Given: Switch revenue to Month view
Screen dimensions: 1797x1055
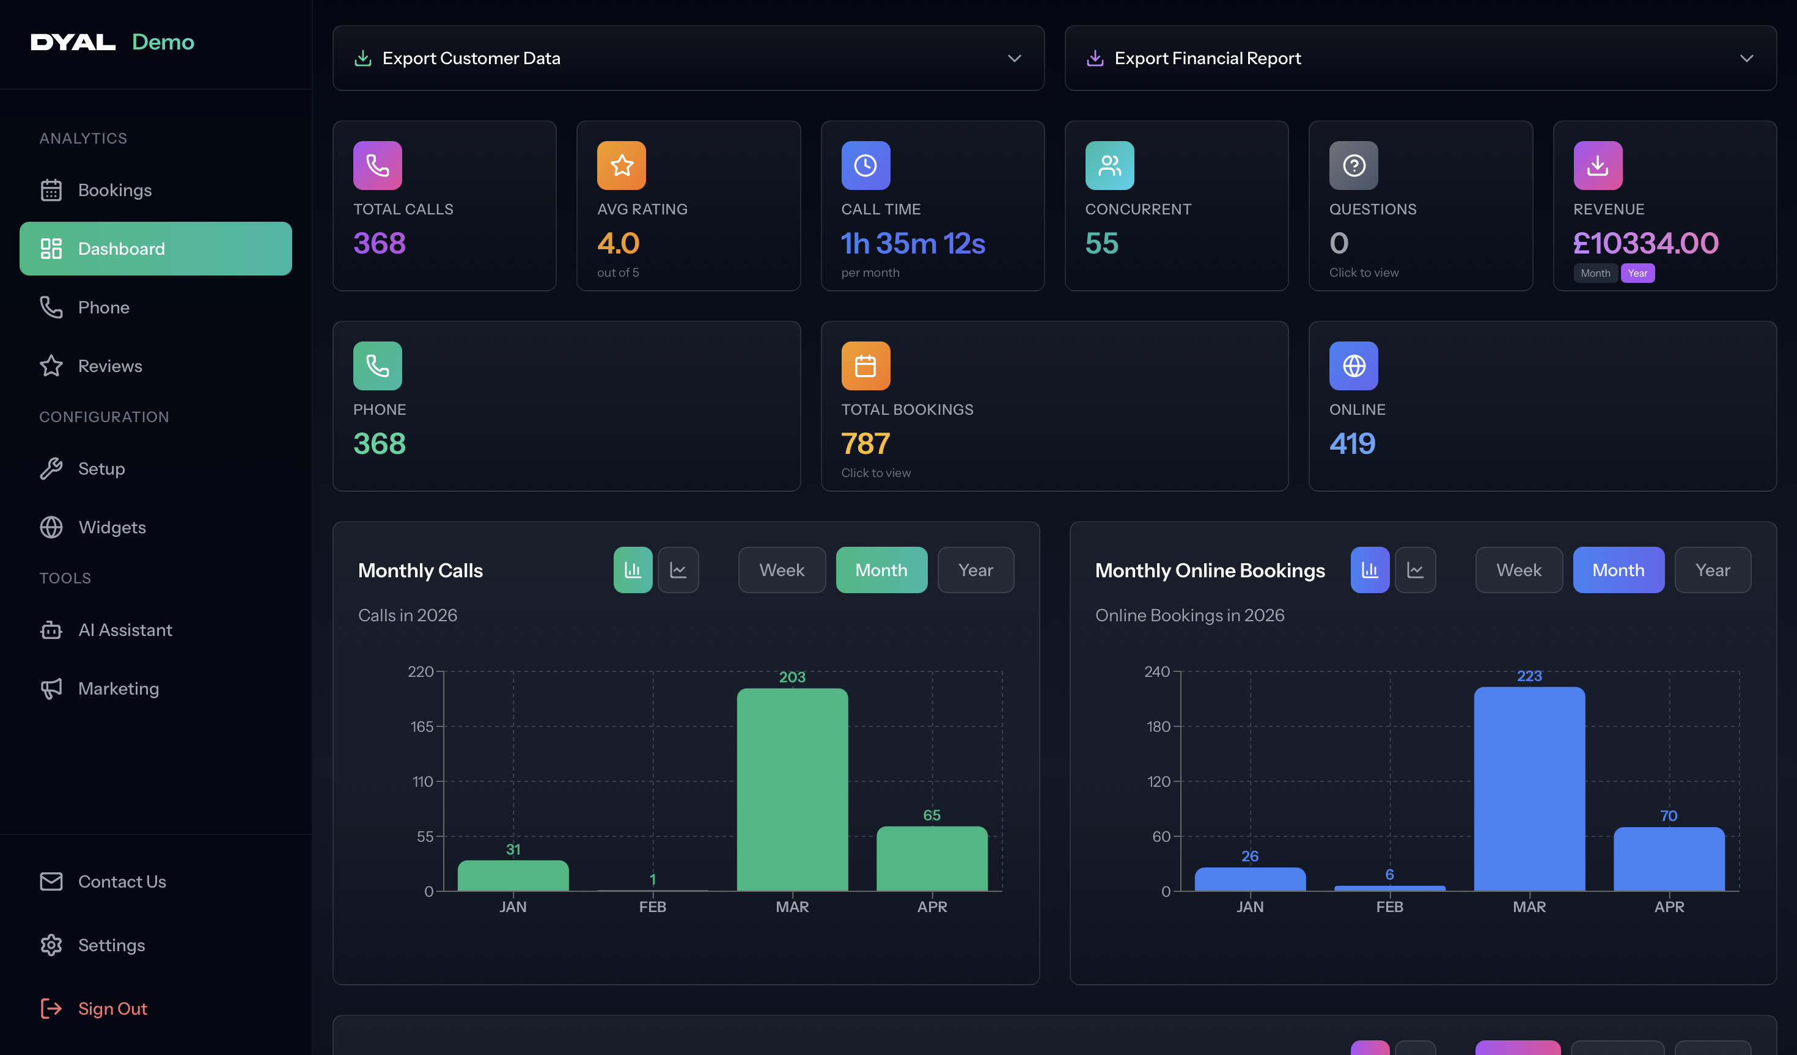Looking at the screenshot, I should (1595, 273).
